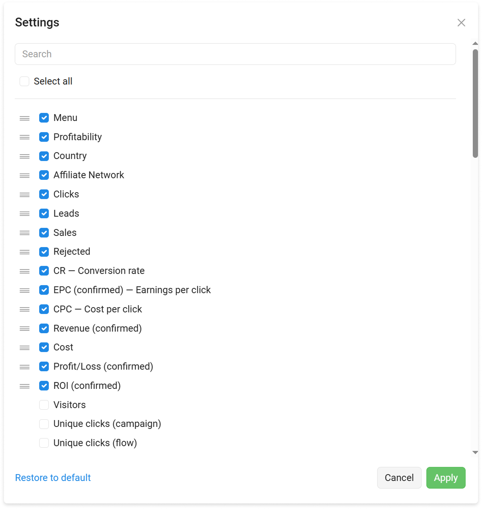Click the reorder grip beside Cost
This screenshot has height=509, width=482.
(x=25, y=348)
